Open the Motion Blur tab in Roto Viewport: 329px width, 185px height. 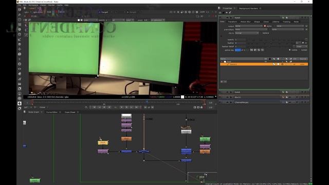tap(246, 22)
